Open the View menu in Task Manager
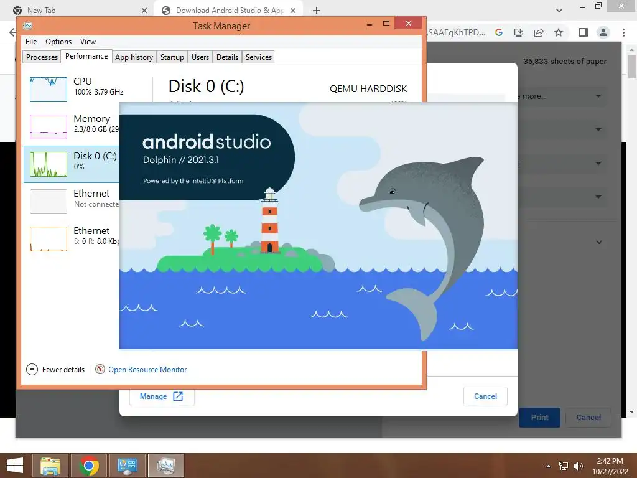 (x=88, y=42)
